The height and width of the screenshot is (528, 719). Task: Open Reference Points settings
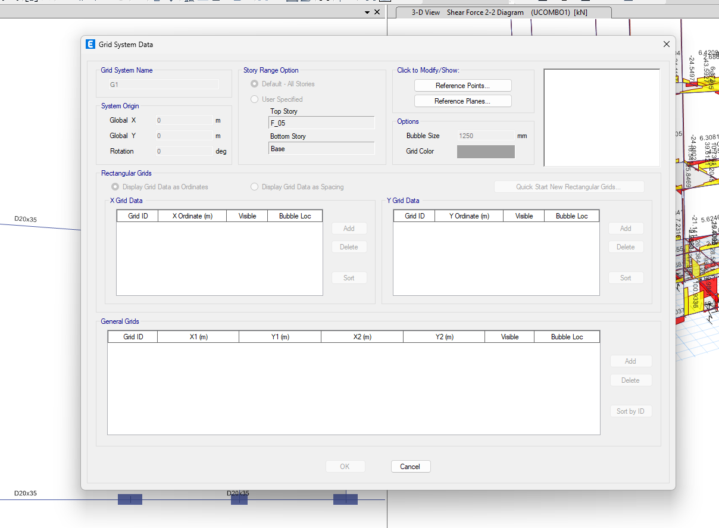[x=462, y=86]
